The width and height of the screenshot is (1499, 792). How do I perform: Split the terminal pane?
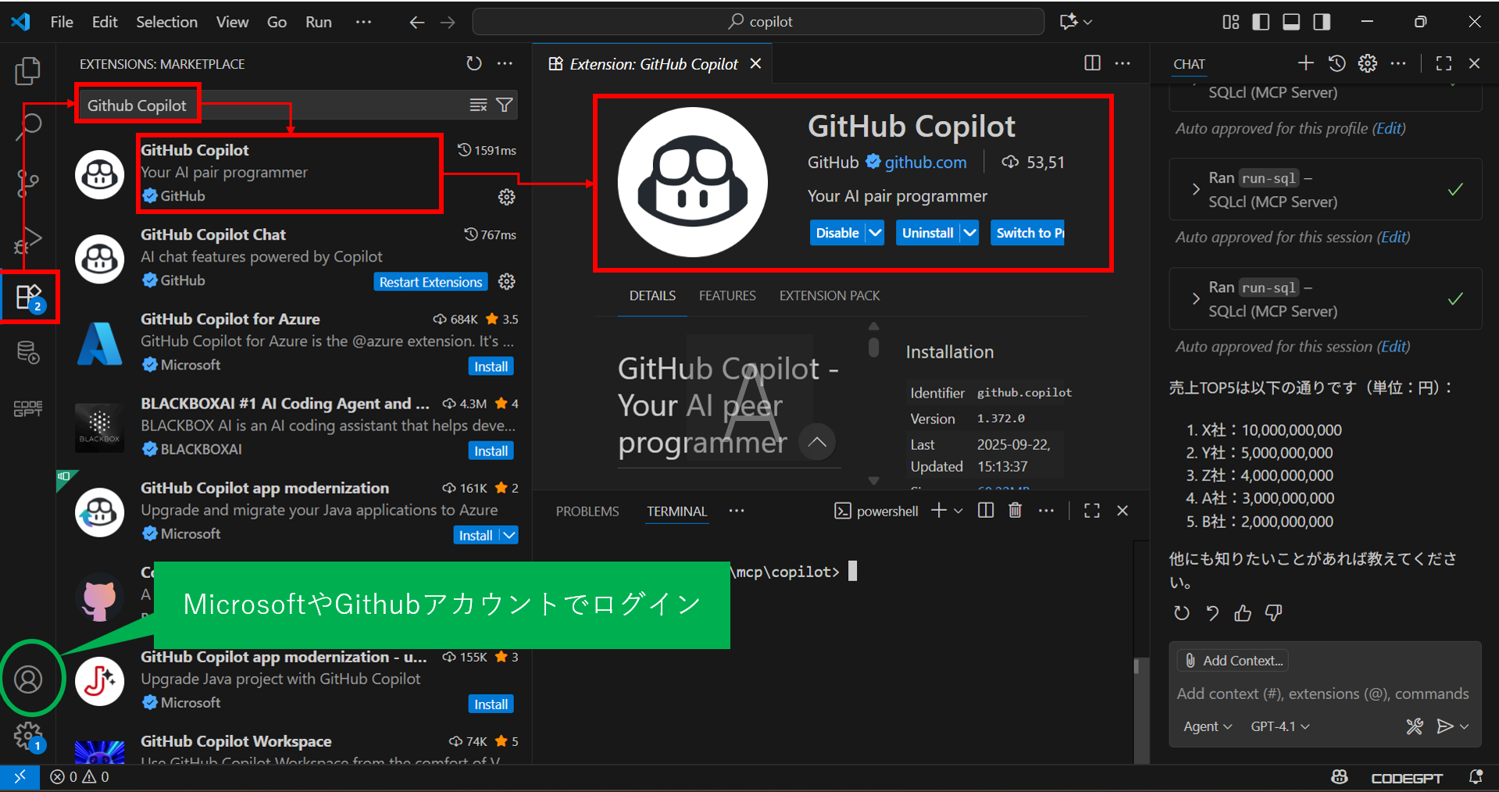tap(986, 510)
